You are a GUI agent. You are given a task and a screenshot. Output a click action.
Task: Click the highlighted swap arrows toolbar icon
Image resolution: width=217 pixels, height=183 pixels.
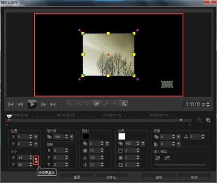tap(96, 104)
